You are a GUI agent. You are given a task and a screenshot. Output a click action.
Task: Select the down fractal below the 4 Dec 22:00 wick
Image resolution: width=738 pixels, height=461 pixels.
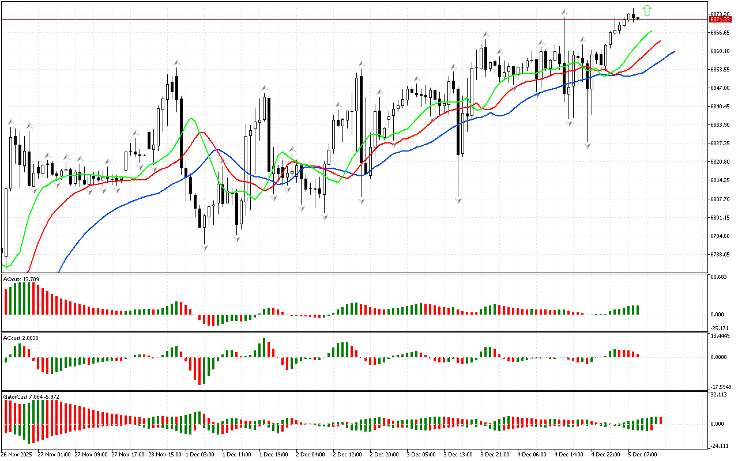588,146
